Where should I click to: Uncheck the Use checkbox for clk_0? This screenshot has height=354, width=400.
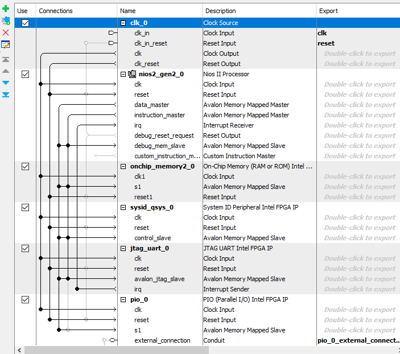click(x=25, y=23)
